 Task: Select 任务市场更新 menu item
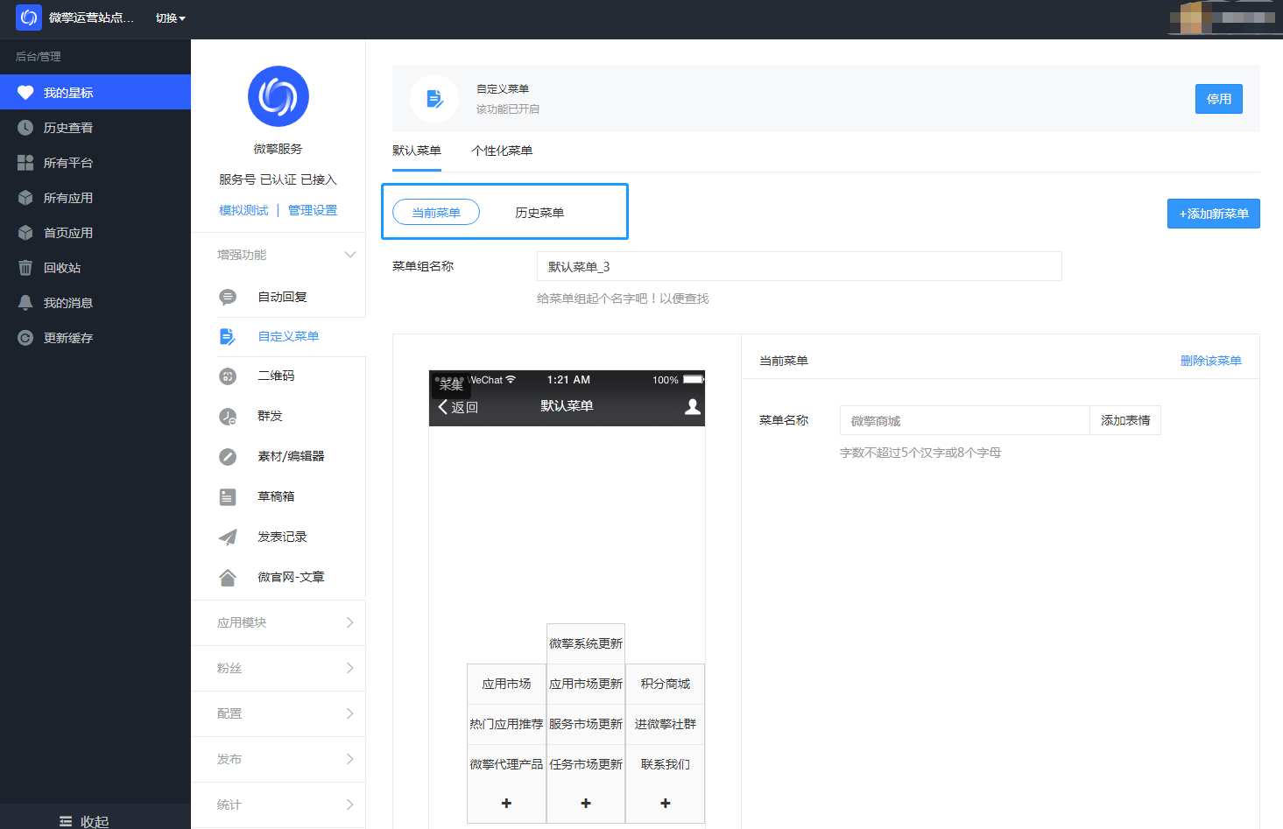586,764
